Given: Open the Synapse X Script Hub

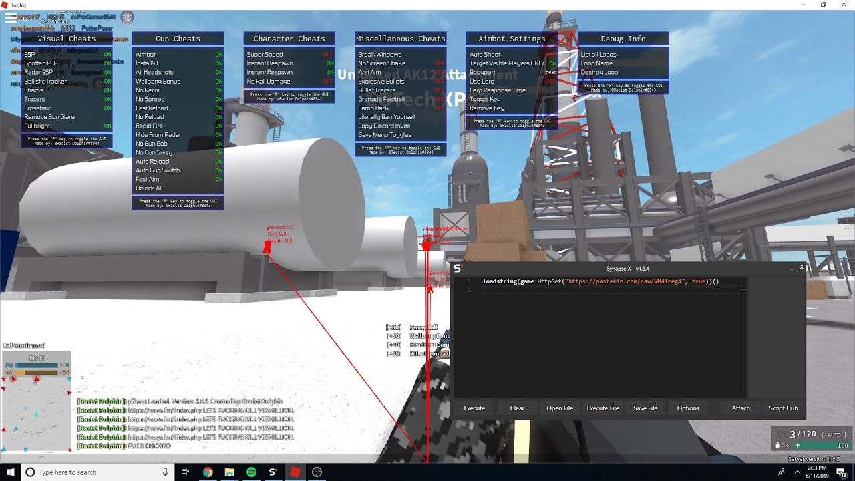Looking at the screenshot, I should click(x=784, y=408).
